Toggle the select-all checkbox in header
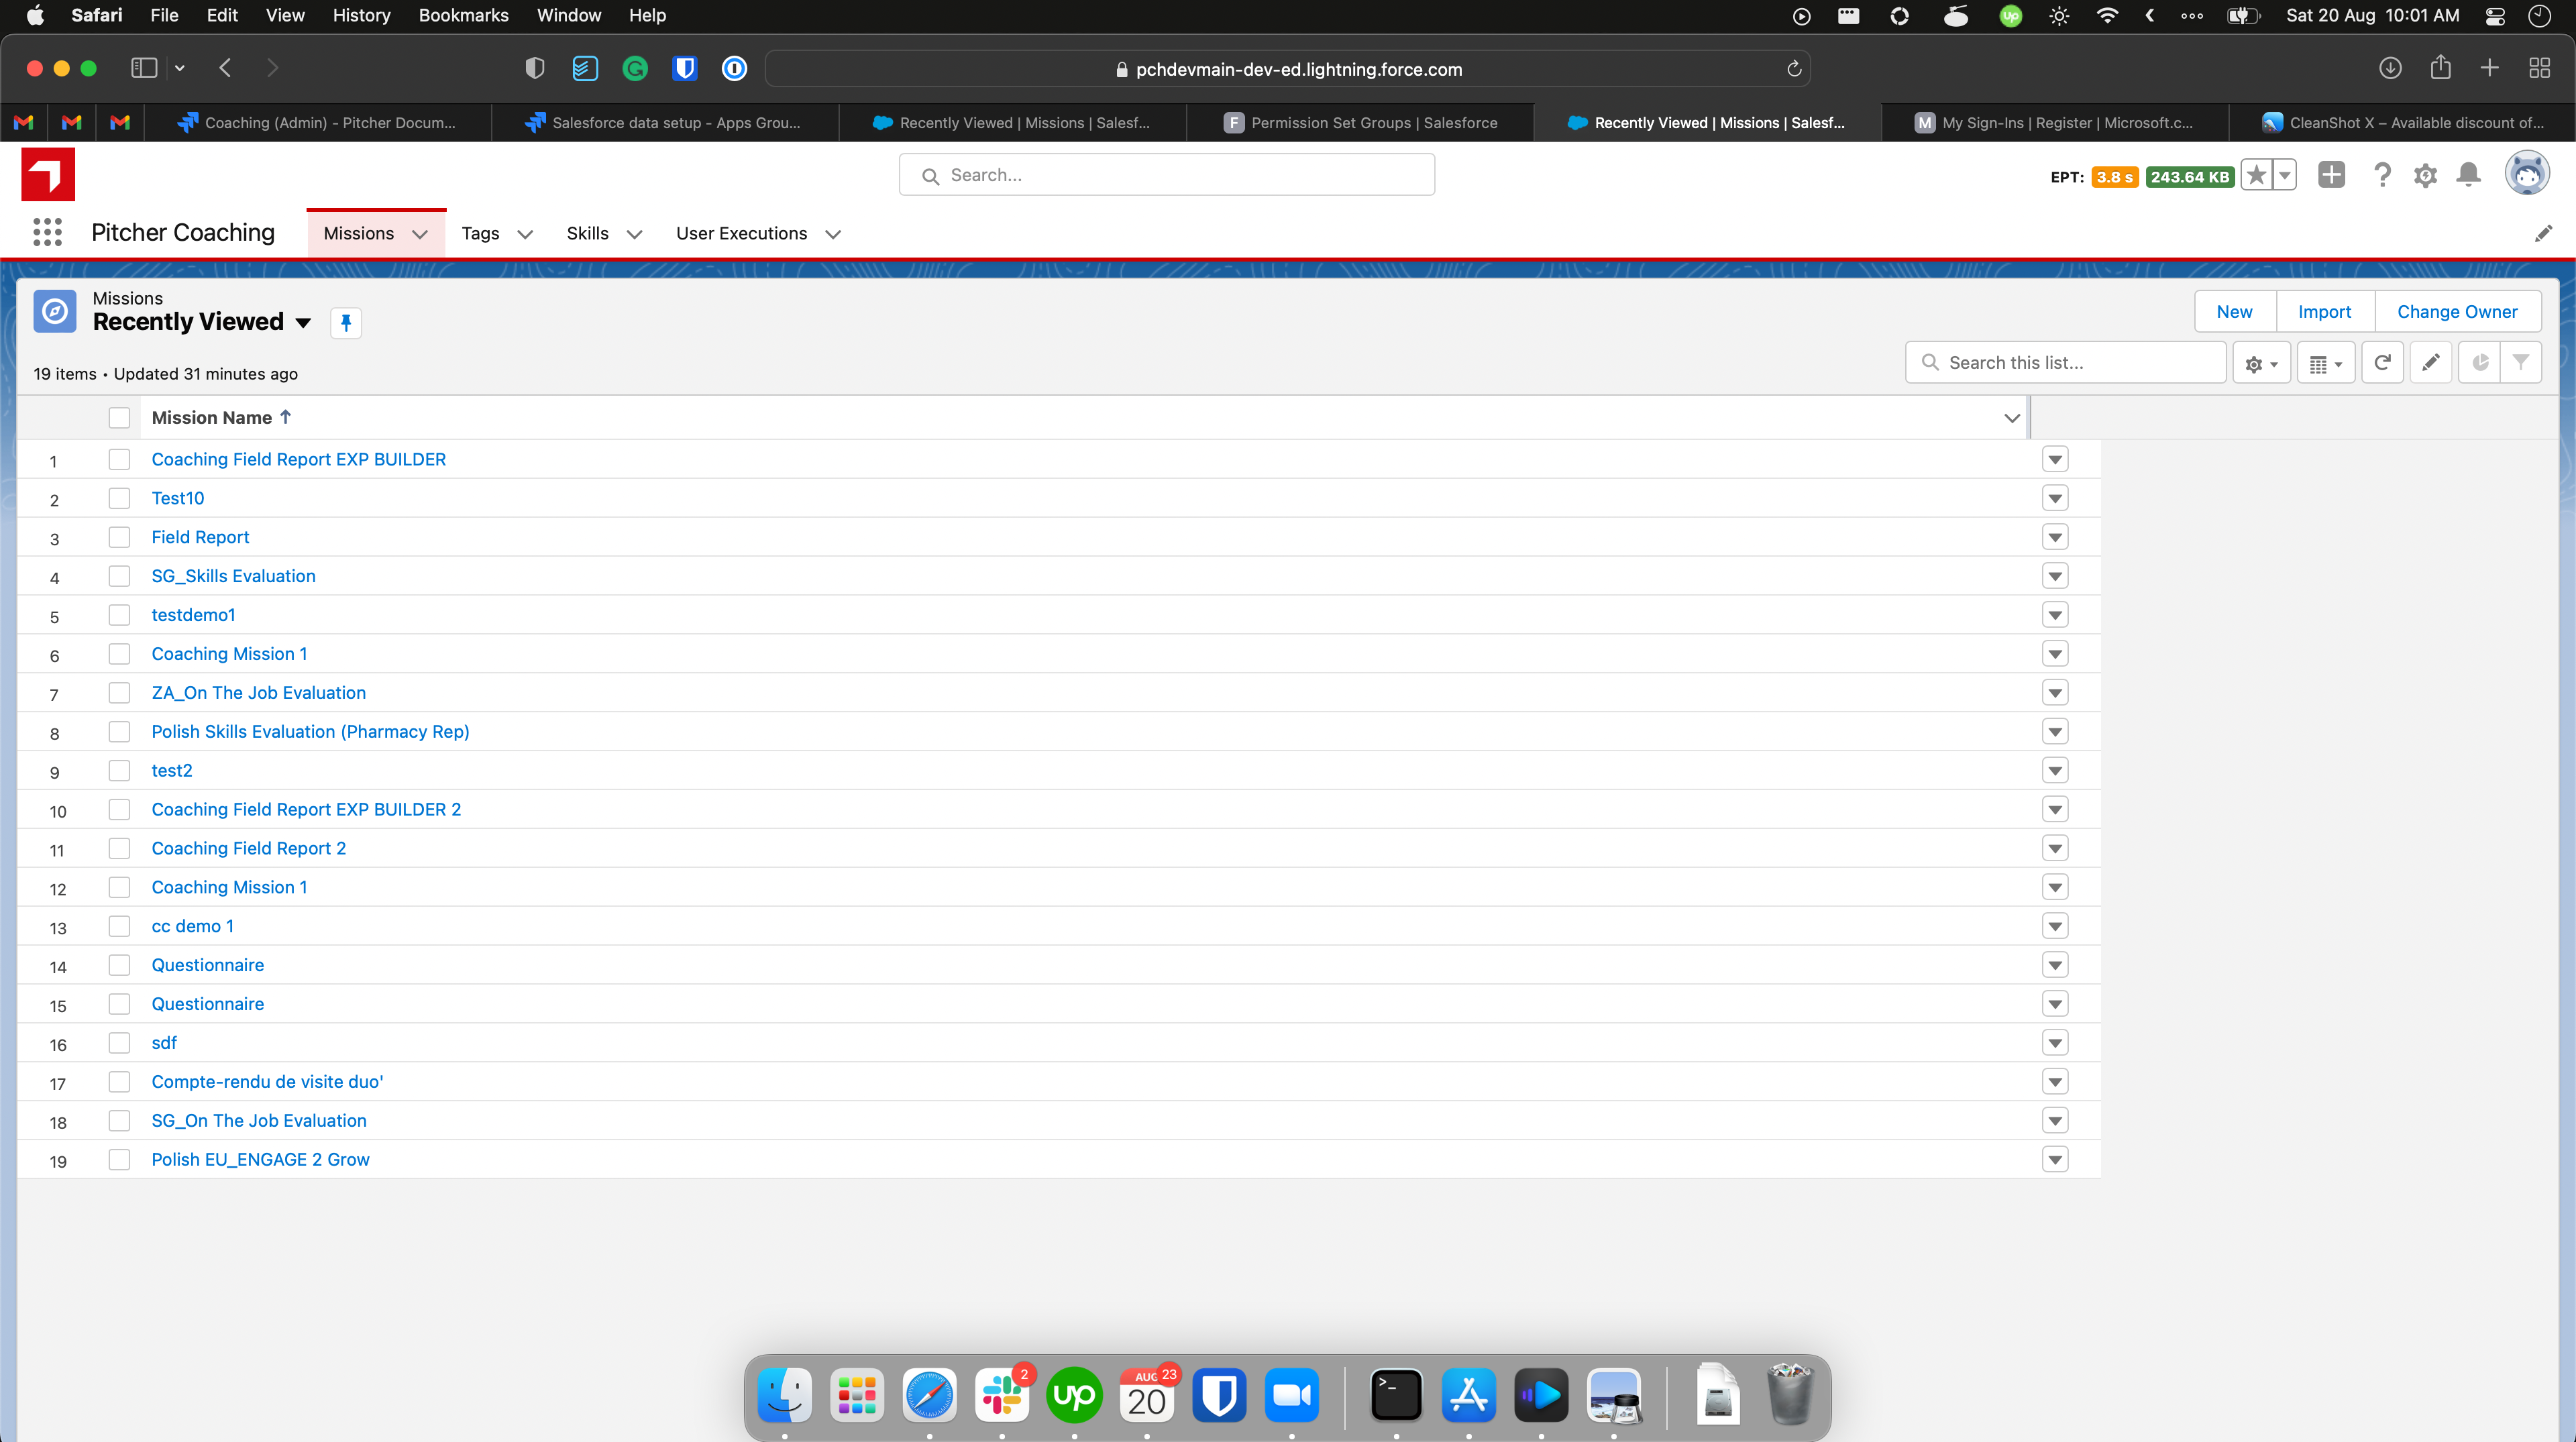 click(x=119, y=418)
